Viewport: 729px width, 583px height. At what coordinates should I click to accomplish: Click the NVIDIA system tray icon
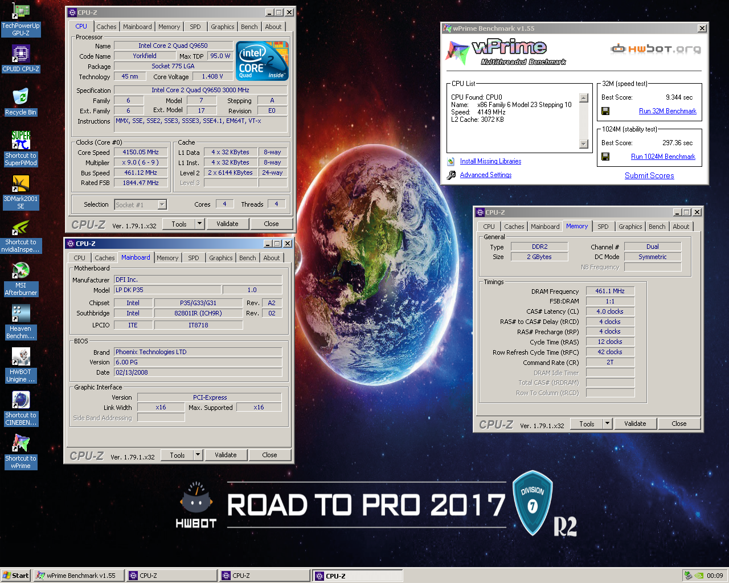pyautogui.click(x=699, y=576)
